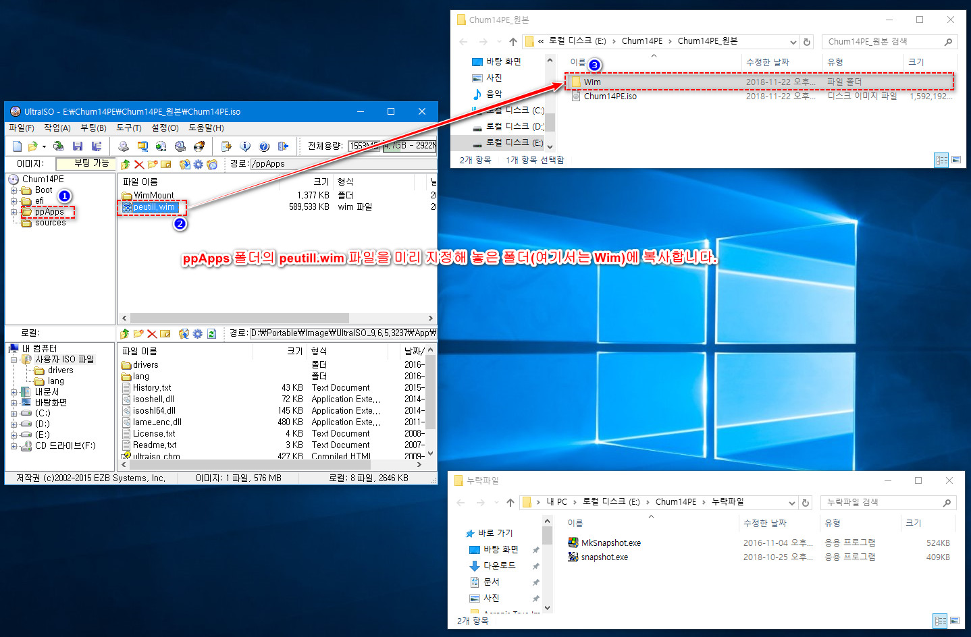Click the Burn CD/DVD image flame icon

pyautogui.click(x=199, y=146)
